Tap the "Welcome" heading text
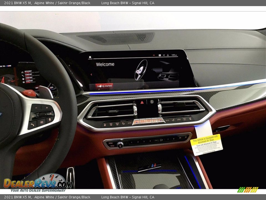Screen dimensions: 266x200 tap(105, 64)
